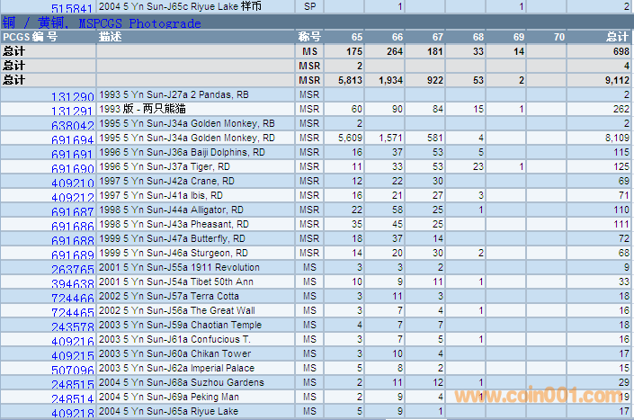
Task: Click the grade 70 column header
Action: (x=558, y=37)
